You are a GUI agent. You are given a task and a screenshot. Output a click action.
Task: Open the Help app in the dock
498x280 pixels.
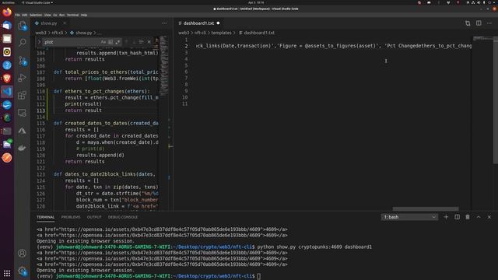click(x=7, y=65)
